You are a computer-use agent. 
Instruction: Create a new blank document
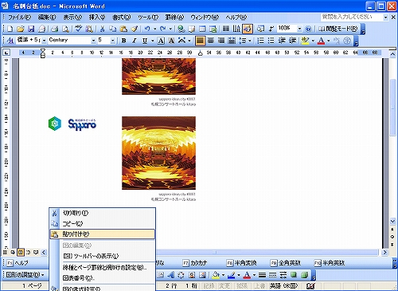click(10, 29)
